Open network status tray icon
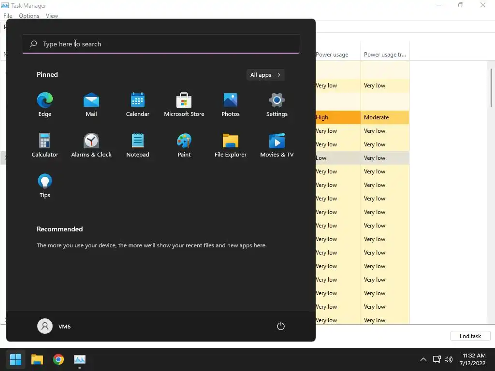This screenshot has height=371, width=495. click(x=437, y=359)
